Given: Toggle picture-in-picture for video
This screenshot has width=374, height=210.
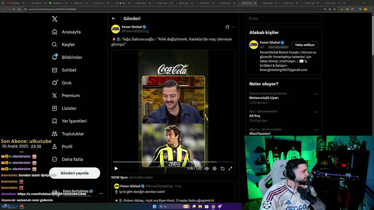Looking at the screenshot, I should (x=222, y=168).
